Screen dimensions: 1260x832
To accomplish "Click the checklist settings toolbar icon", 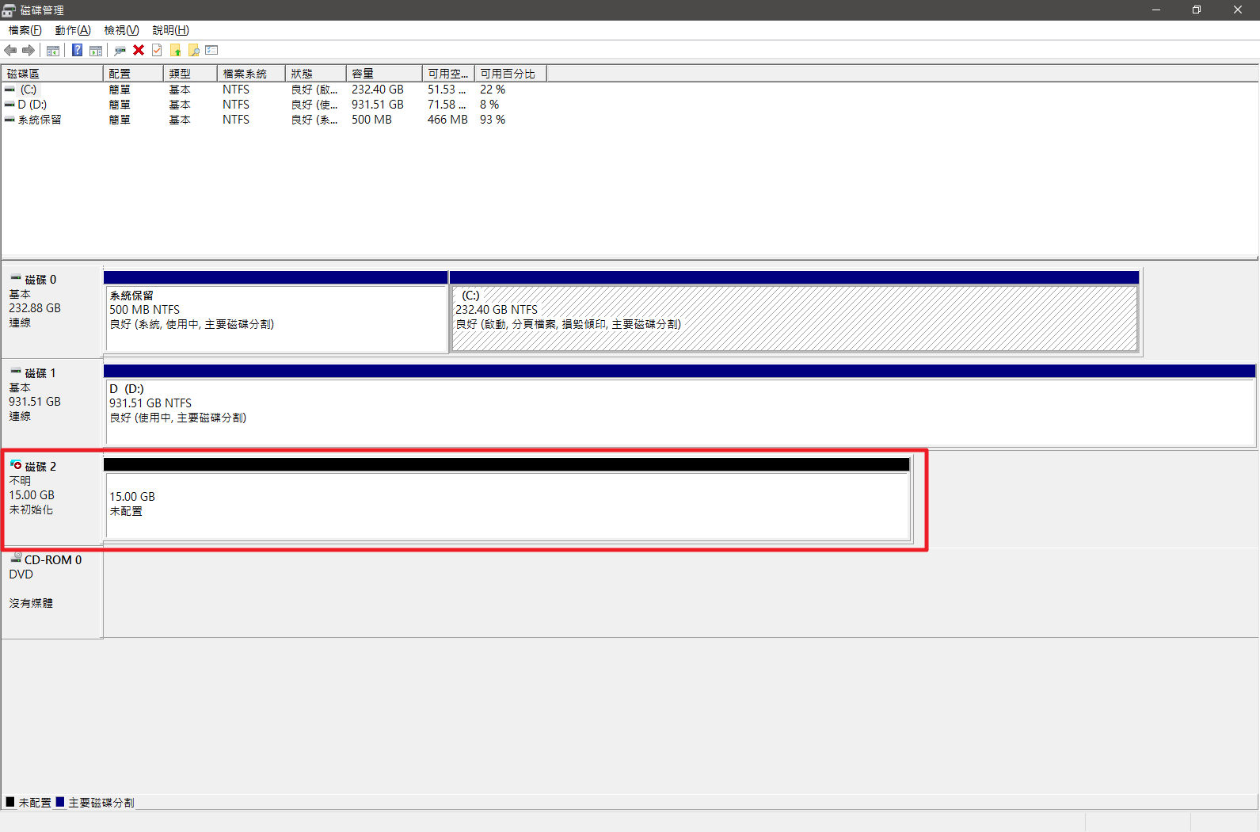I will (211, 51).
